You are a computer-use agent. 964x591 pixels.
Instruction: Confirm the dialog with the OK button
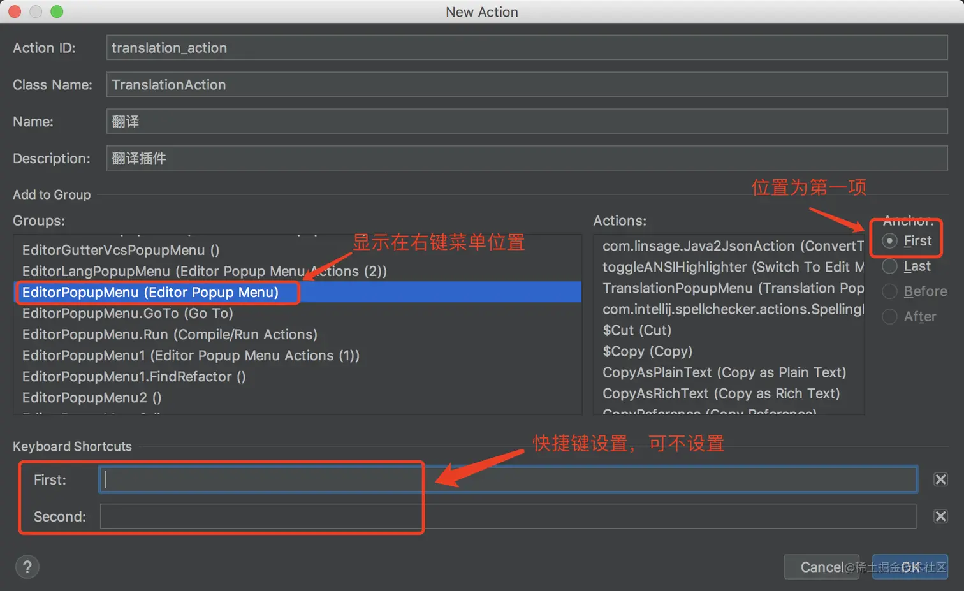[910, 567]
